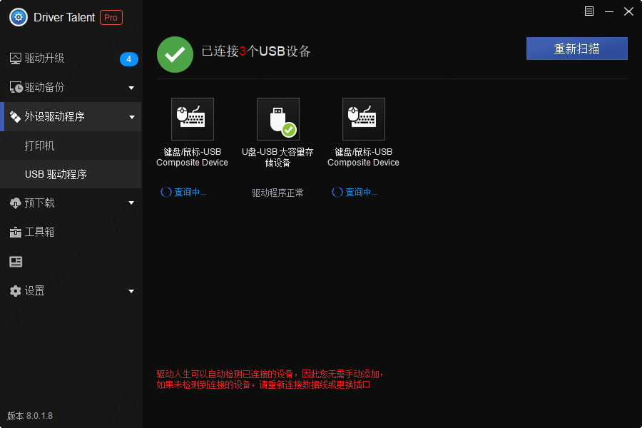Viewport: 642px width, 428px height.
Task: Open the main menu list icon in title bar
Action: point(588,11)
